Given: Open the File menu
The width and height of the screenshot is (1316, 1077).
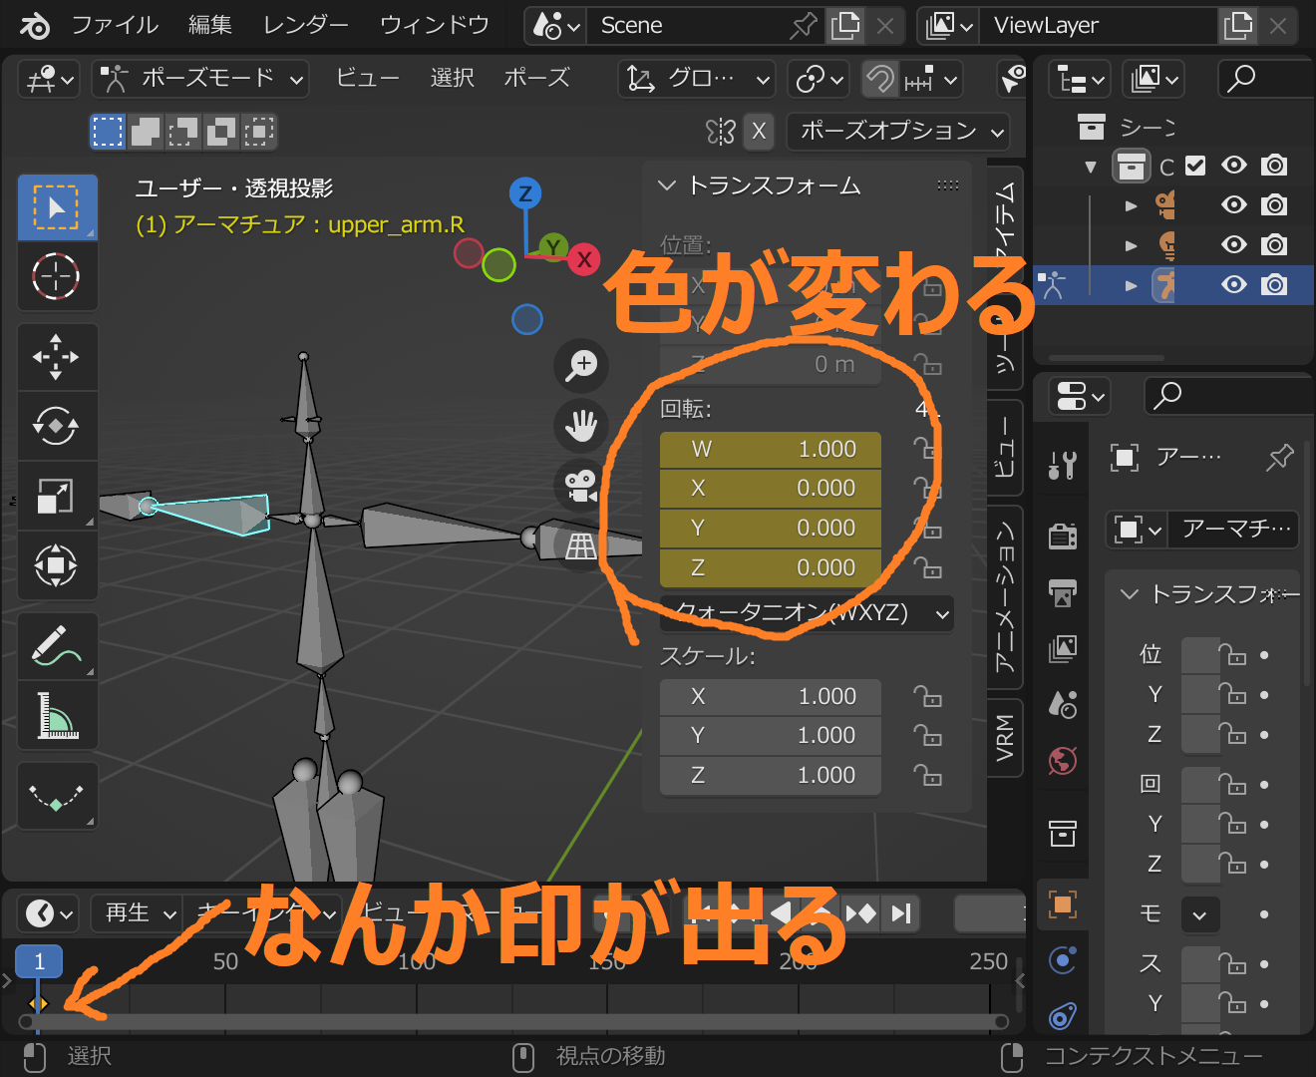Looking at the screenshot, I should (x=115, y=25).
